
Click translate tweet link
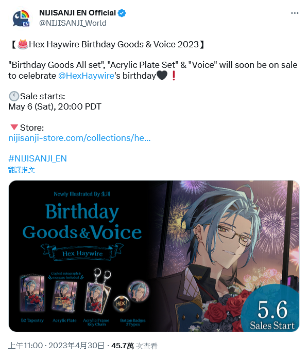pos(22,170)
